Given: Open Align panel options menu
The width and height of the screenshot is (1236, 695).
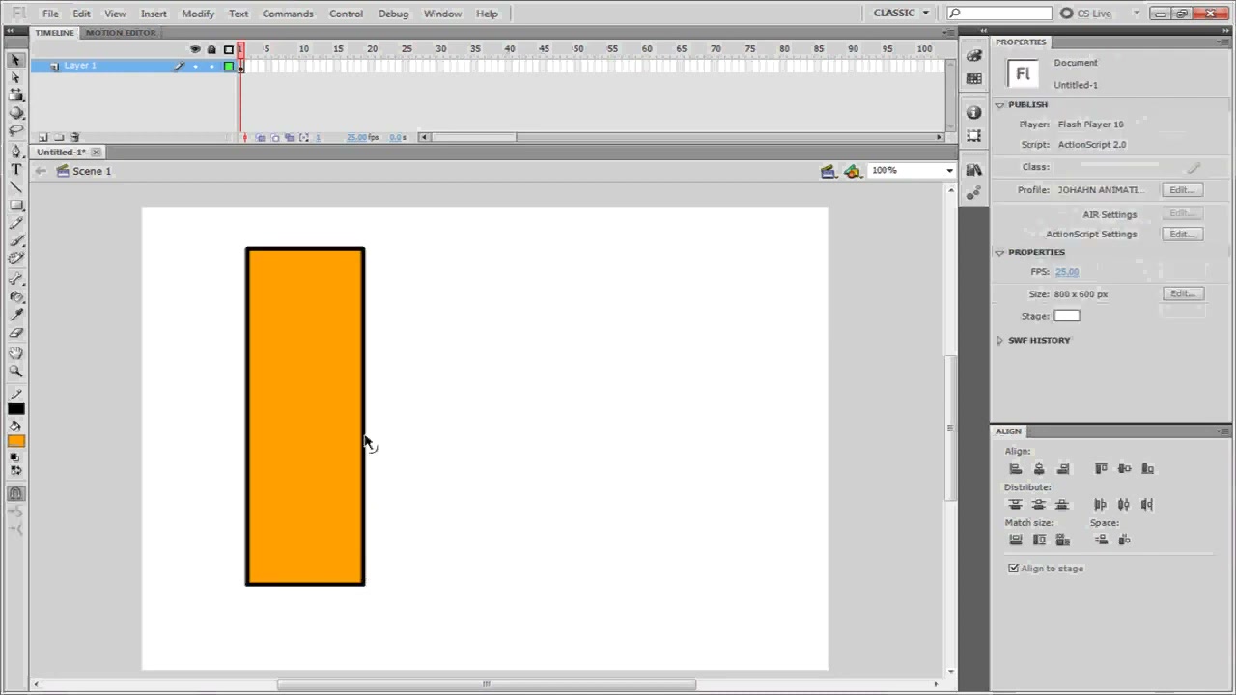Looking at the screenshot, I should click(x=1224, y=431).
